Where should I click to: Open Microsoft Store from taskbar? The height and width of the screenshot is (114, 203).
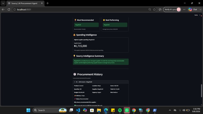tap(92, 110)
